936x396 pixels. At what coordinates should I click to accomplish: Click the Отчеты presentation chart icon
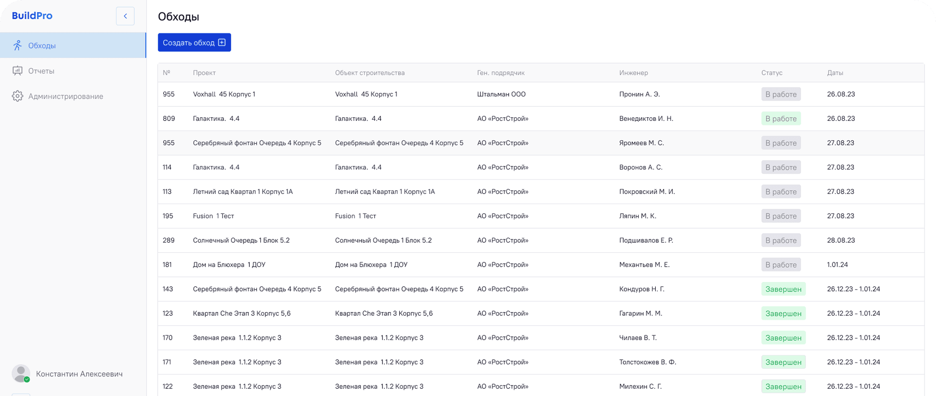pos(18,71)
